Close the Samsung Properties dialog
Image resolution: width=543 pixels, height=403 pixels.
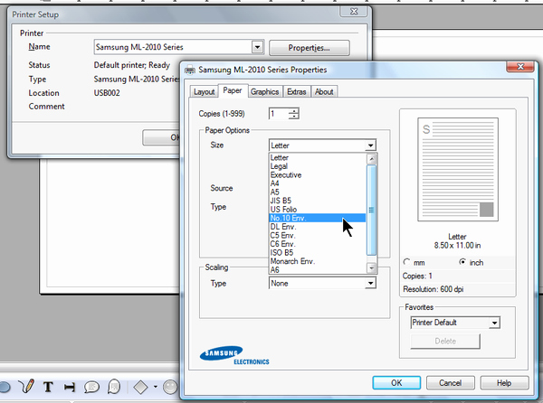coord(520,66)
